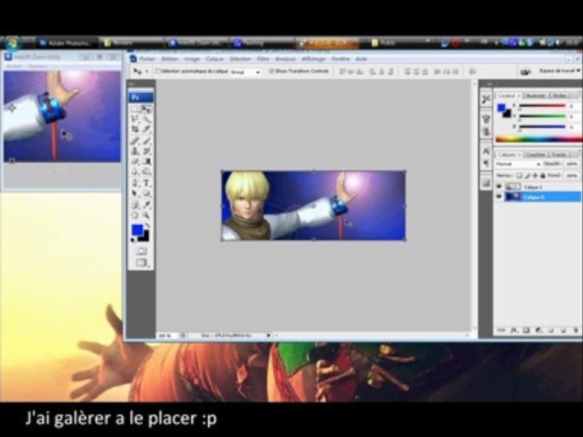
Task: Change screen mode button in toolbox
Action: [x=141, y=263]
